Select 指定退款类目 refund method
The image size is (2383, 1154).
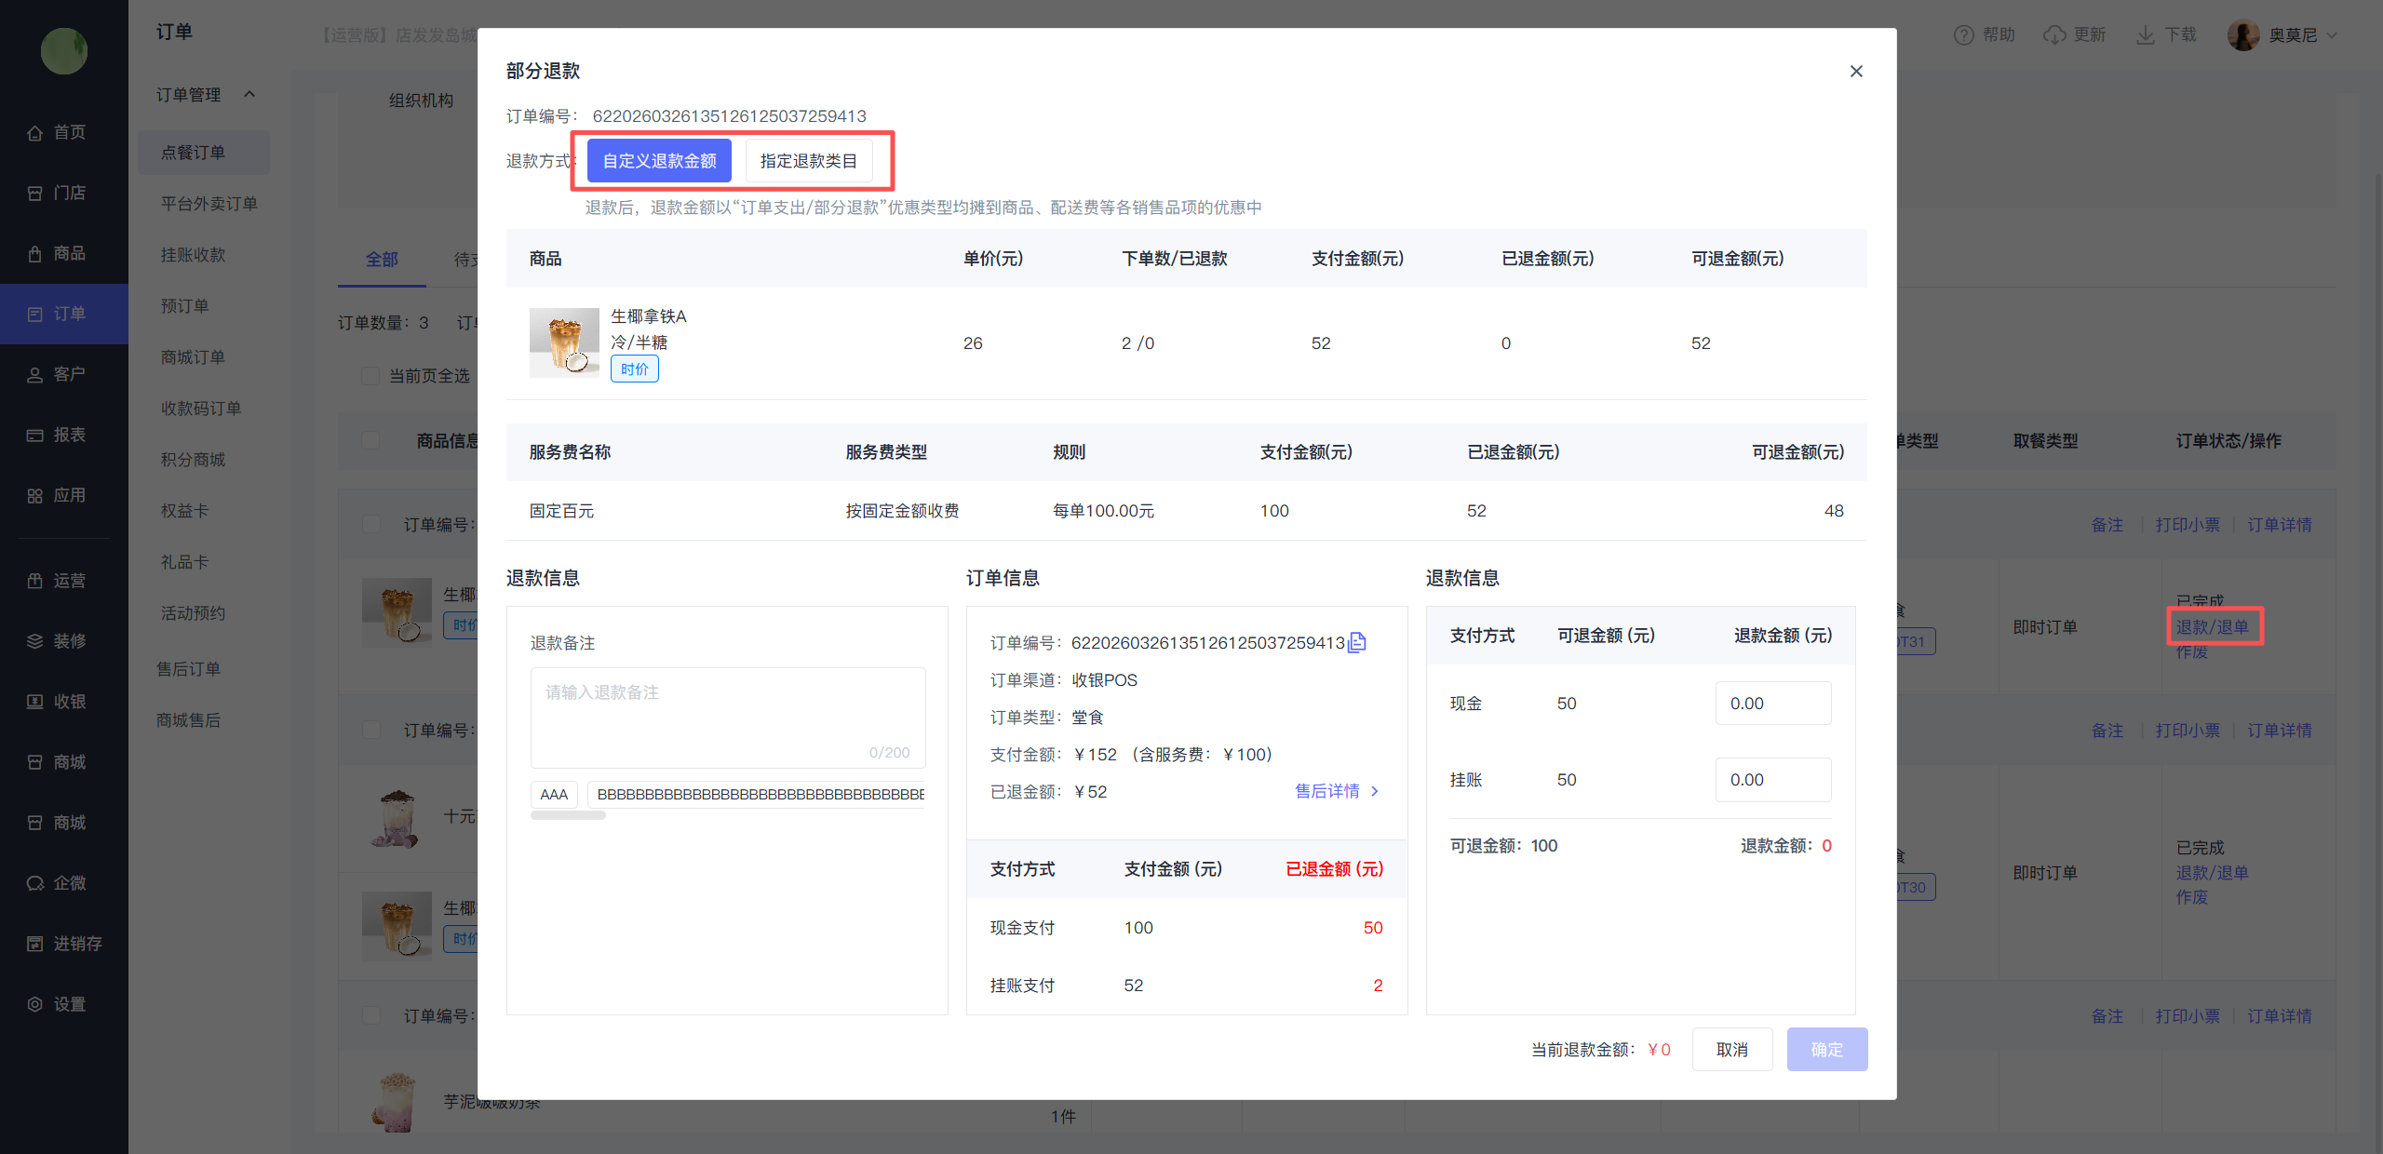click(x=808, y=161)
